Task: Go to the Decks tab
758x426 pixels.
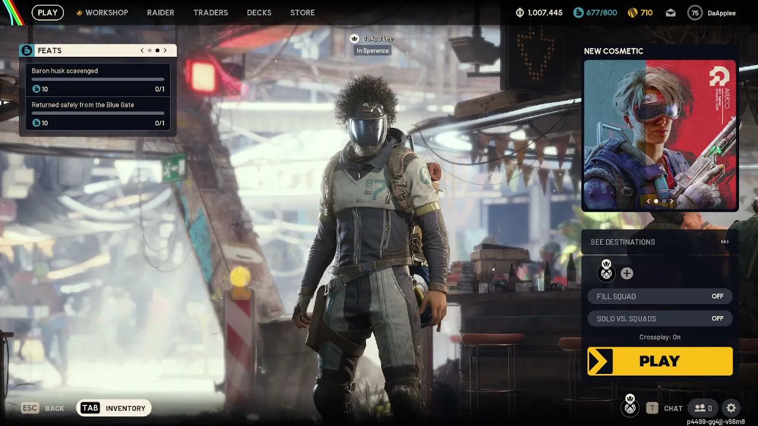Action: point(259,12)
